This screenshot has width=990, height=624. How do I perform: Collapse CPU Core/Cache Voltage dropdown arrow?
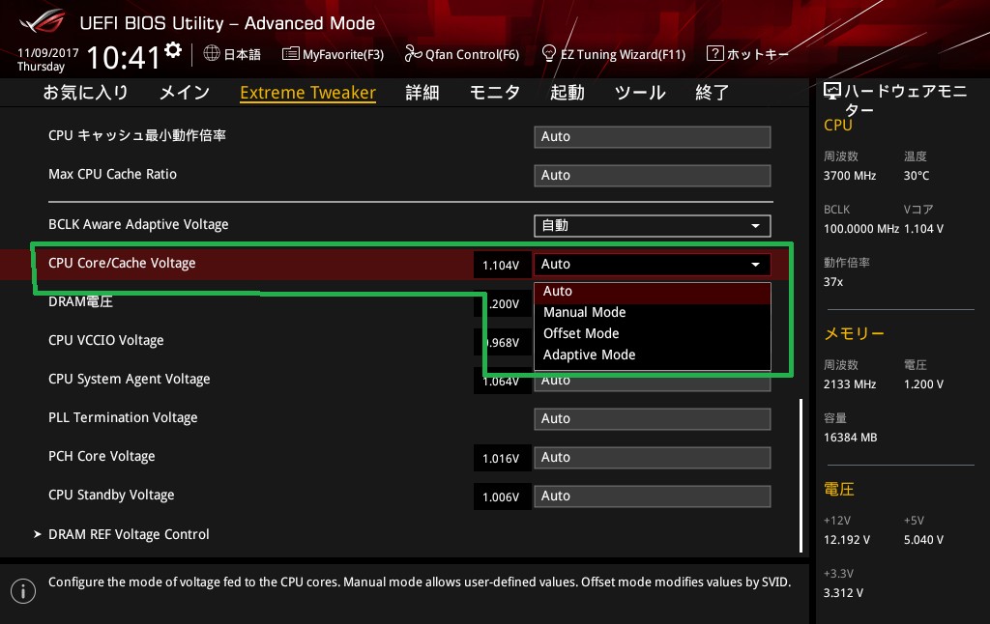[x=755, y=265]
